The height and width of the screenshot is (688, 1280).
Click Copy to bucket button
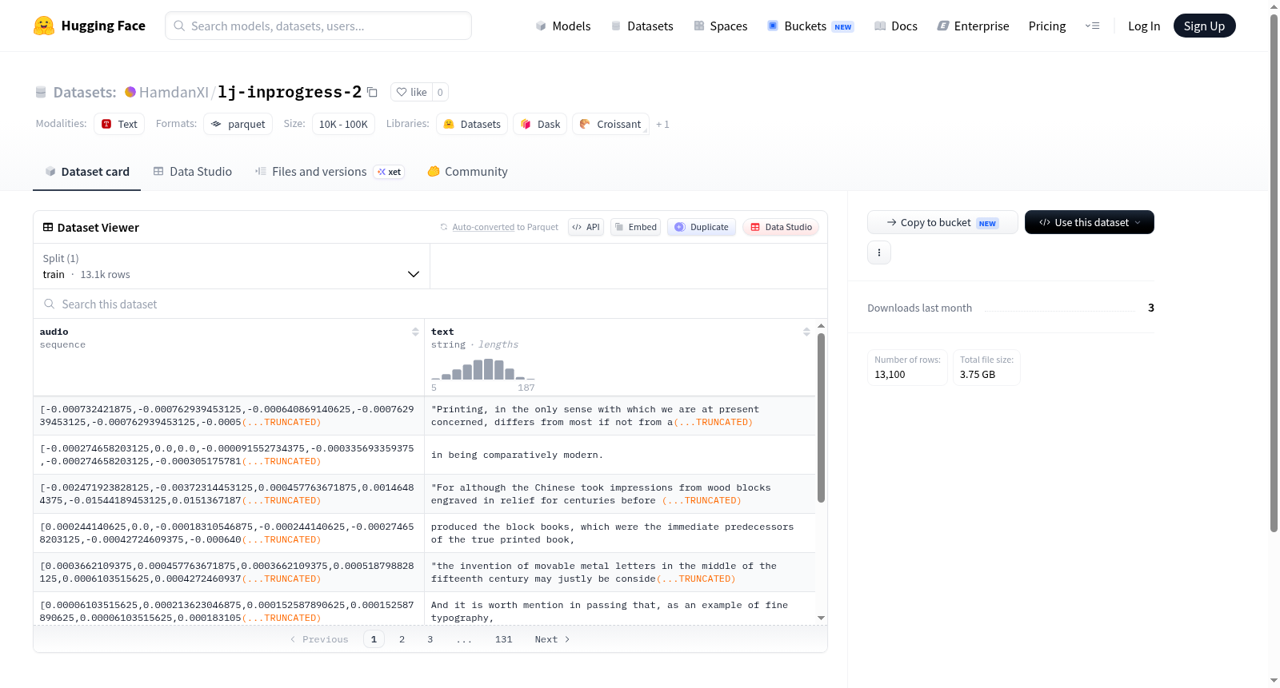tap(942, 222)
